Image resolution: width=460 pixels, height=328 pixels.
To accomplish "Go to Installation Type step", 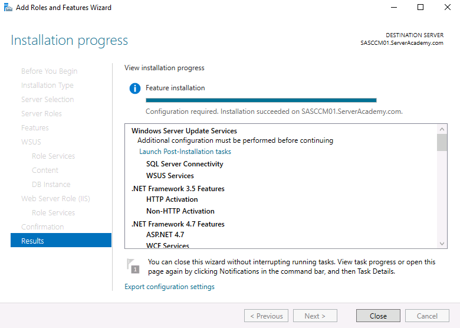I will click(x=47, y=86).
